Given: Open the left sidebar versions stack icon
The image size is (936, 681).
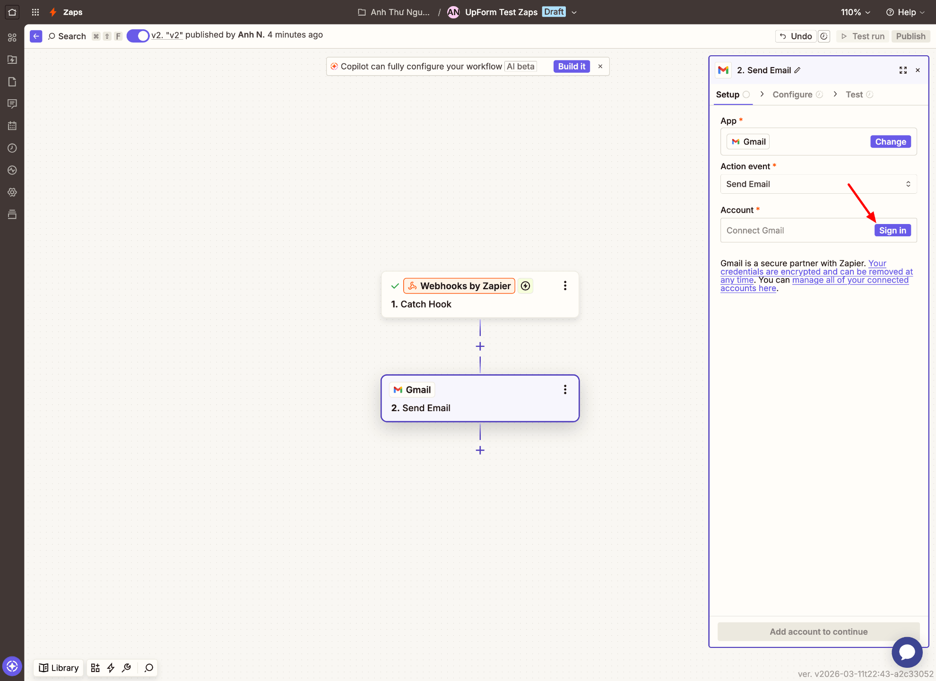Looking at the screenshot, I should point(12,215).
